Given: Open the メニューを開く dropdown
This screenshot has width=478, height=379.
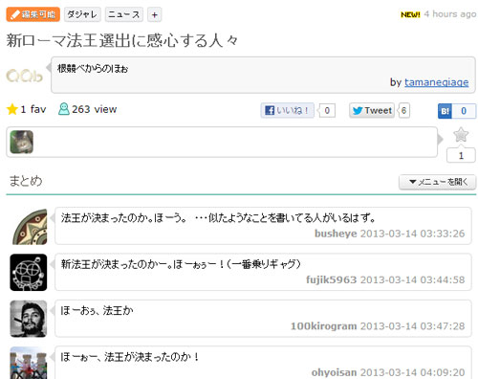Looking at the screenshot, I should tap(438, 182).
